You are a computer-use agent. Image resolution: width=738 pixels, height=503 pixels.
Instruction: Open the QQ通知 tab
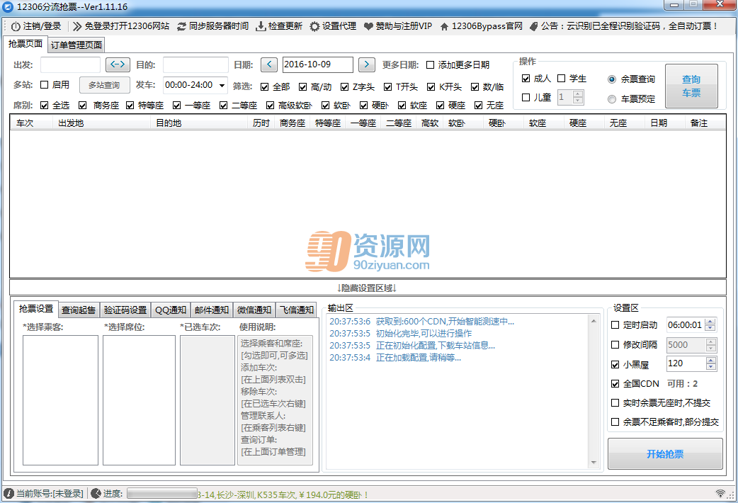pos(171,310)
